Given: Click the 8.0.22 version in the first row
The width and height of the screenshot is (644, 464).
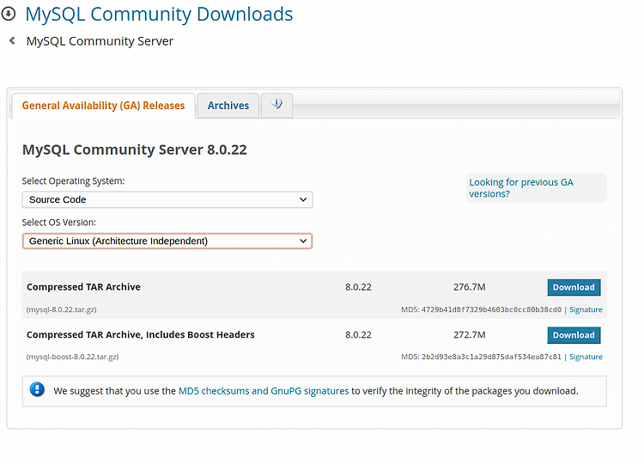Looking at the screenshot, I should click(x=358, y=287).
